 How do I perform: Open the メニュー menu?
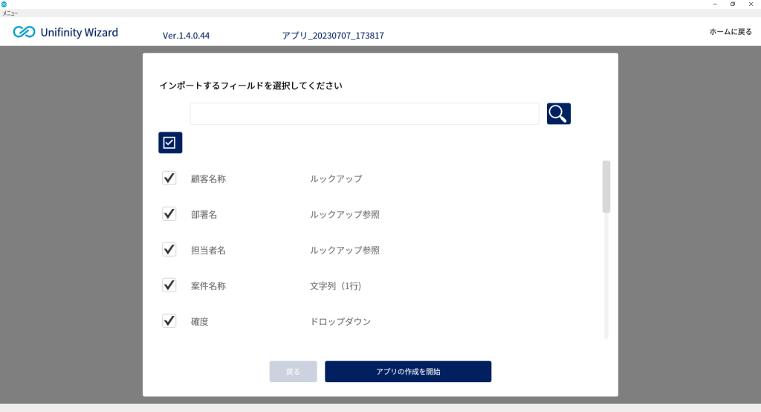10,13
